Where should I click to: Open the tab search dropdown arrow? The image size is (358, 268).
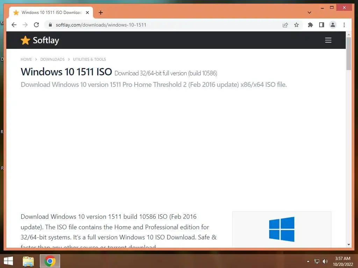pos(309,13)
